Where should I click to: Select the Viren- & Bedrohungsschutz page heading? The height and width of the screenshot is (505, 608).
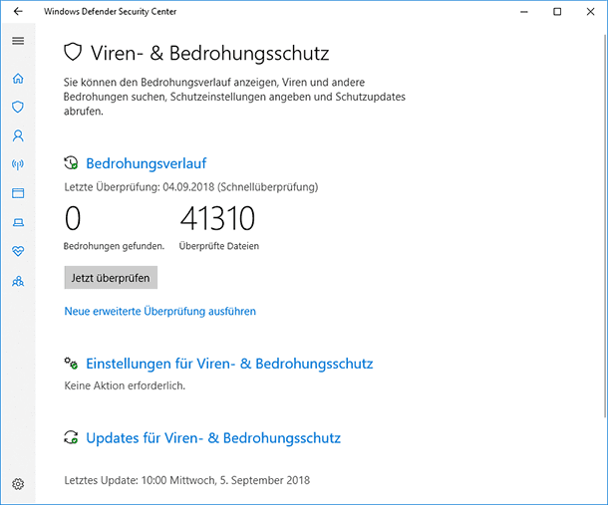[x=209, y=53]
